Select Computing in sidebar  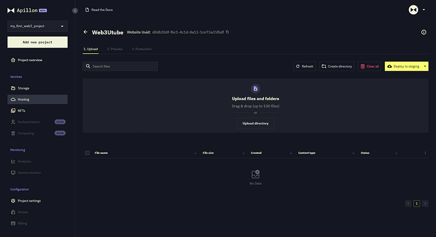(37, 133)
